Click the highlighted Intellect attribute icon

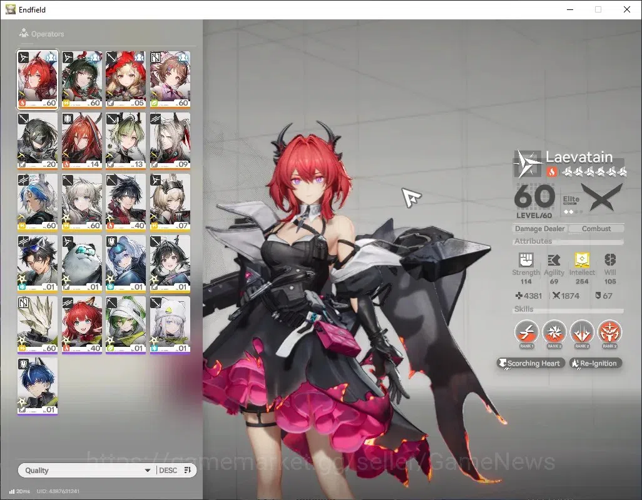[582, 259]
